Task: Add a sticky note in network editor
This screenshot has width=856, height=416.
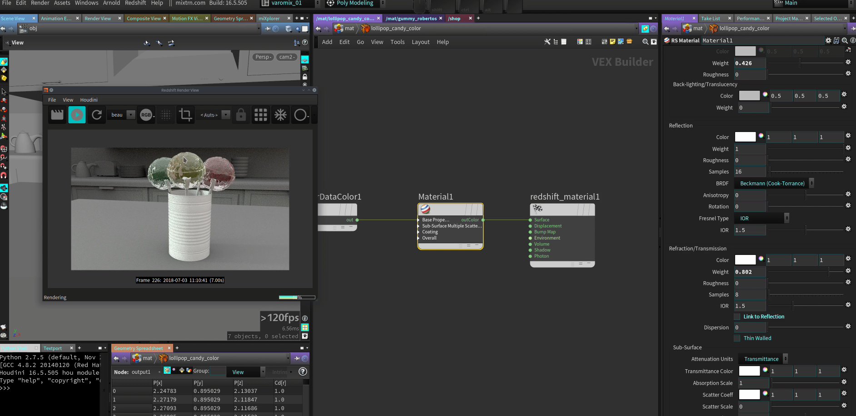Action: (x=612, y=42)
